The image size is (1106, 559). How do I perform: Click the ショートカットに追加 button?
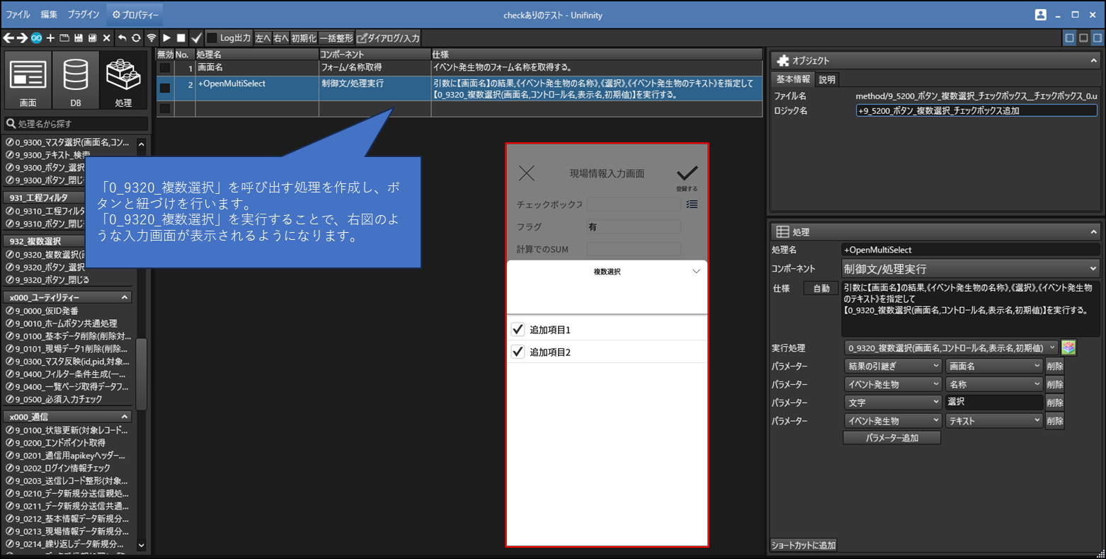[804, 545]
